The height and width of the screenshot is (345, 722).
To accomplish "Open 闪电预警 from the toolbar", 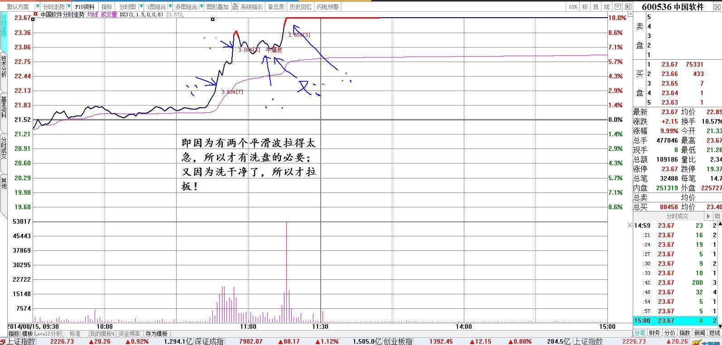I will (x=327, y=7).
